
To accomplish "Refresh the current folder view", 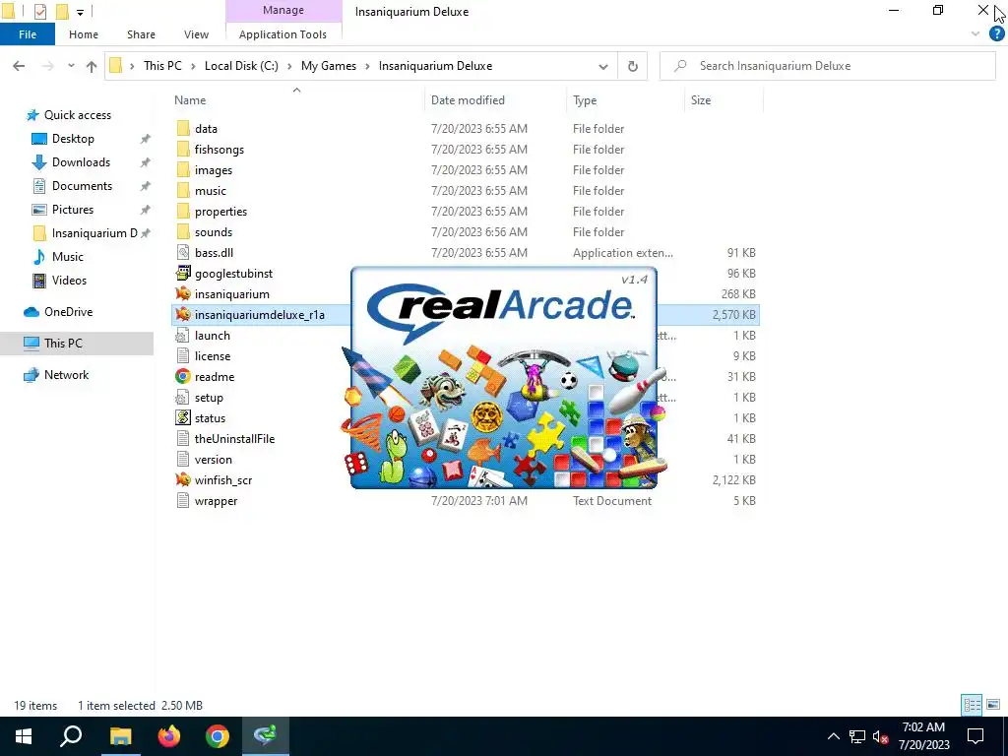I will pos(633,66).
